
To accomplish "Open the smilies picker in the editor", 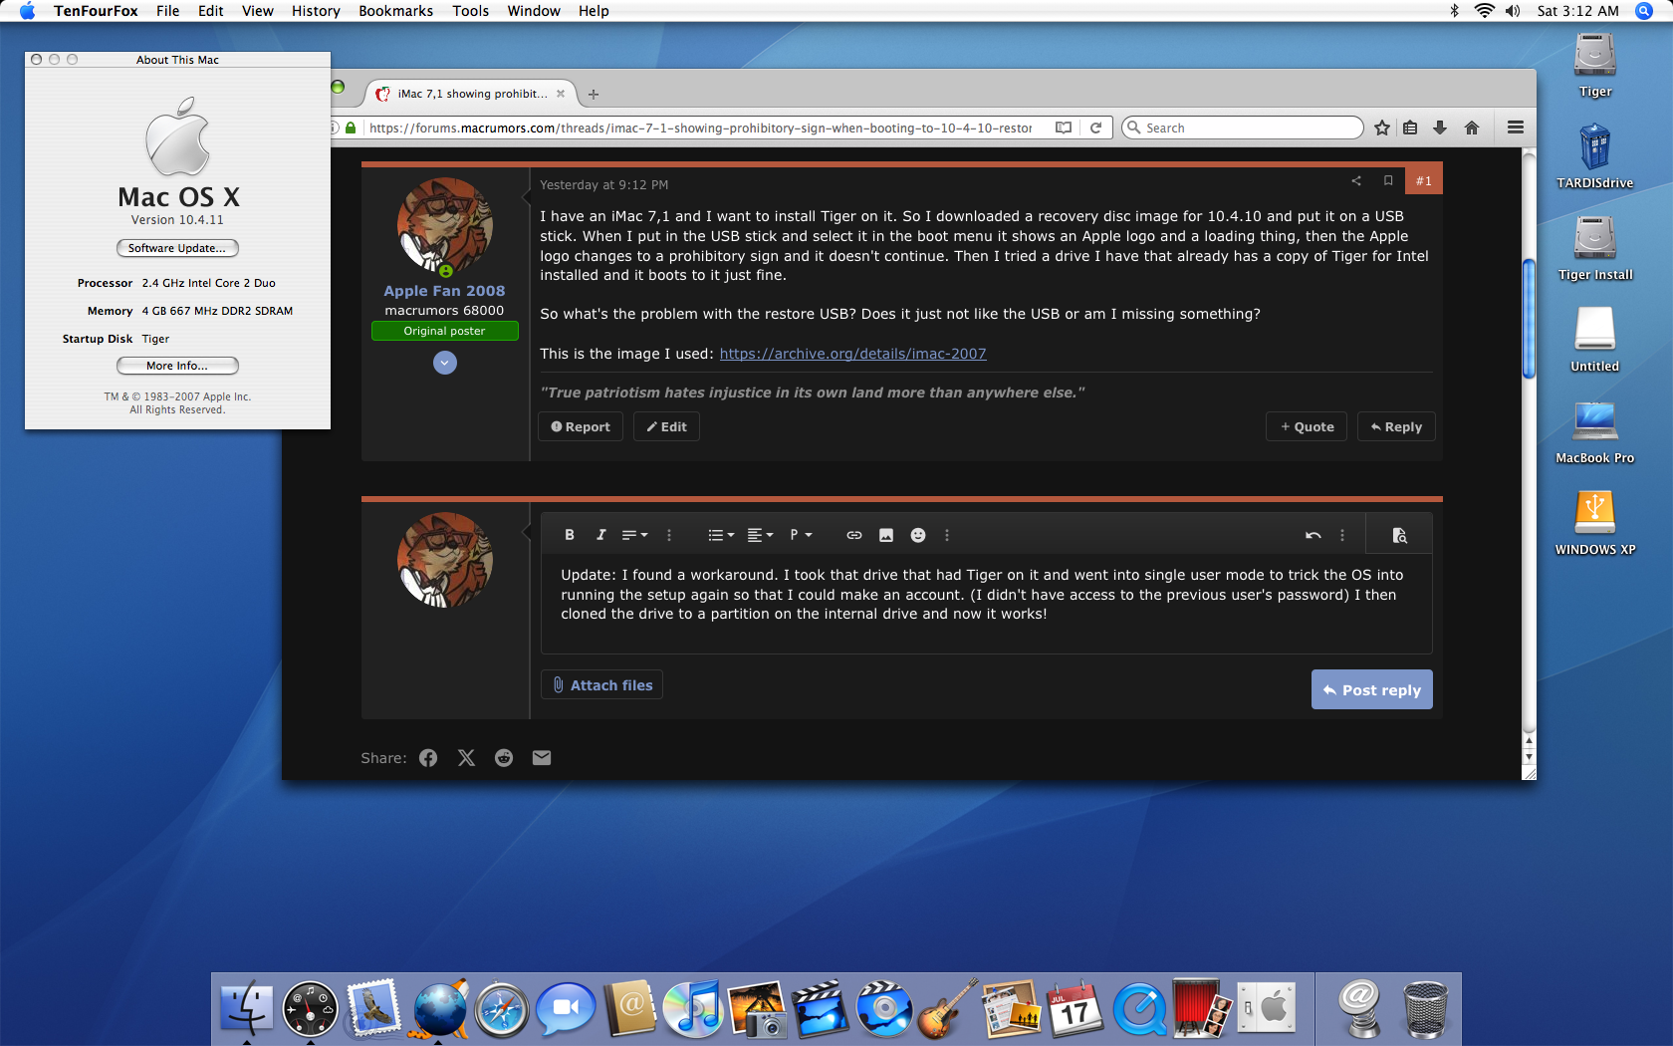I will pyautogui.click(x=918, y=535).
